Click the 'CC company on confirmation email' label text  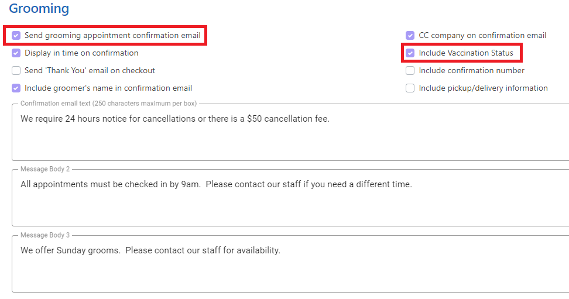point(482,36)
